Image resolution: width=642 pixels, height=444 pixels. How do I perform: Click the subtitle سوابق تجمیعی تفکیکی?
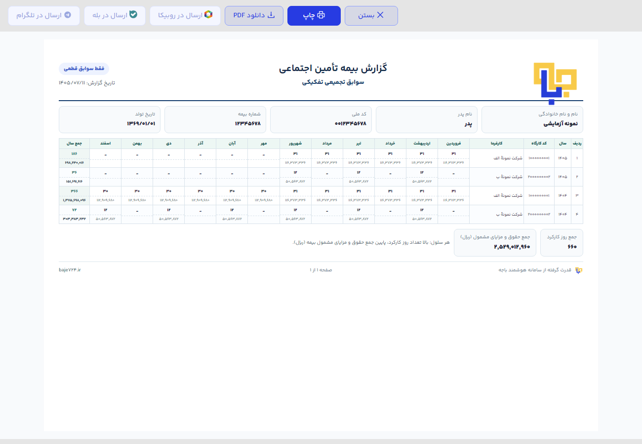(x=333, y=82)
